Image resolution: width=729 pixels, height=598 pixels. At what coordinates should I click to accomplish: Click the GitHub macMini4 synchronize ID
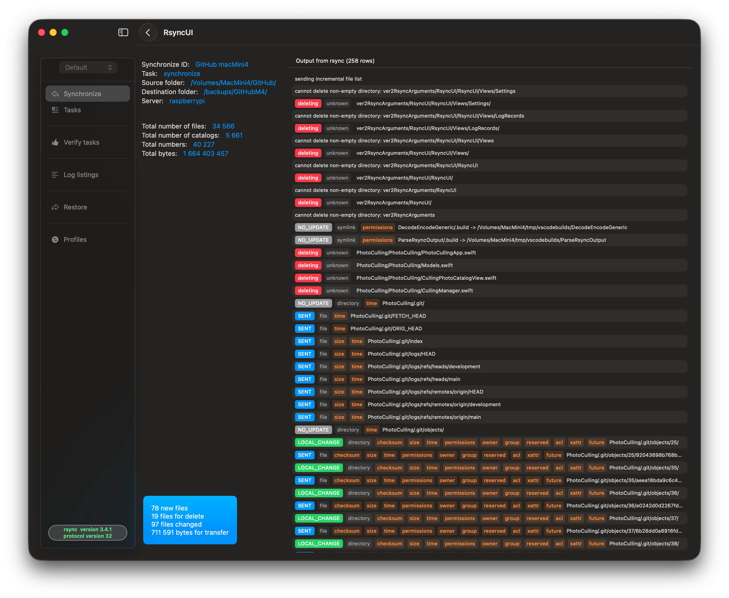(222, 65)
